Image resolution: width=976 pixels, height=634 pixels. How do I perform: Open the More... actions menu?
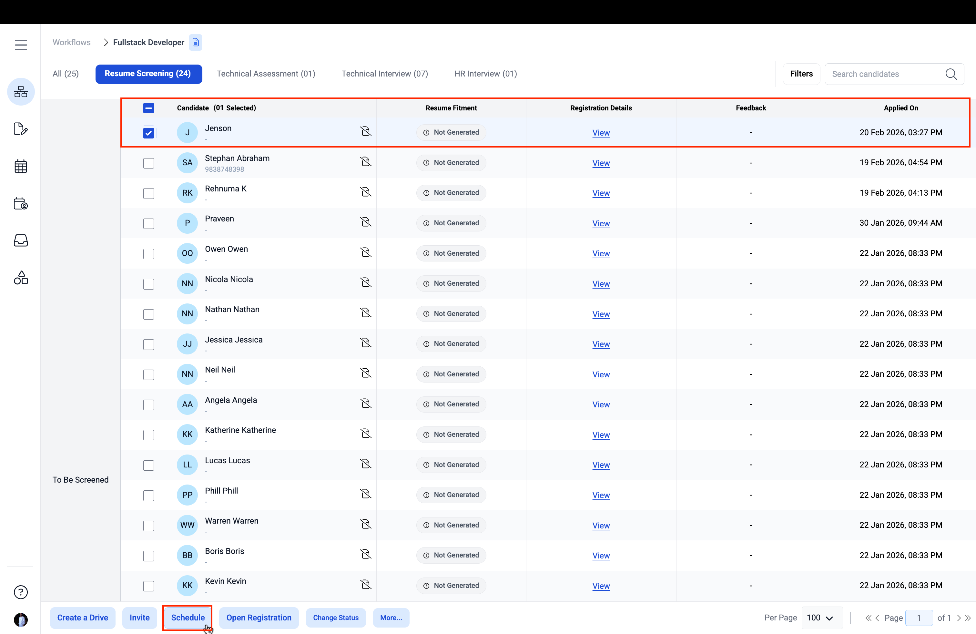pyautogui.click(x=391, y=618)
